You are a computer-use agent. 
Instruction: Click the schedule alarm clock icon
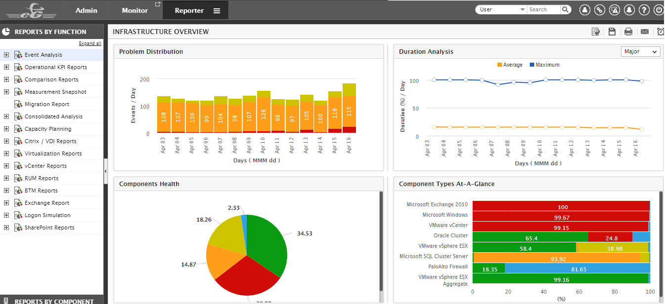(x=661, y=32)
